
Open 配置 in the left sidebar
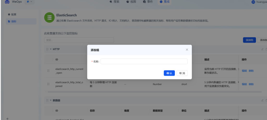21,15
